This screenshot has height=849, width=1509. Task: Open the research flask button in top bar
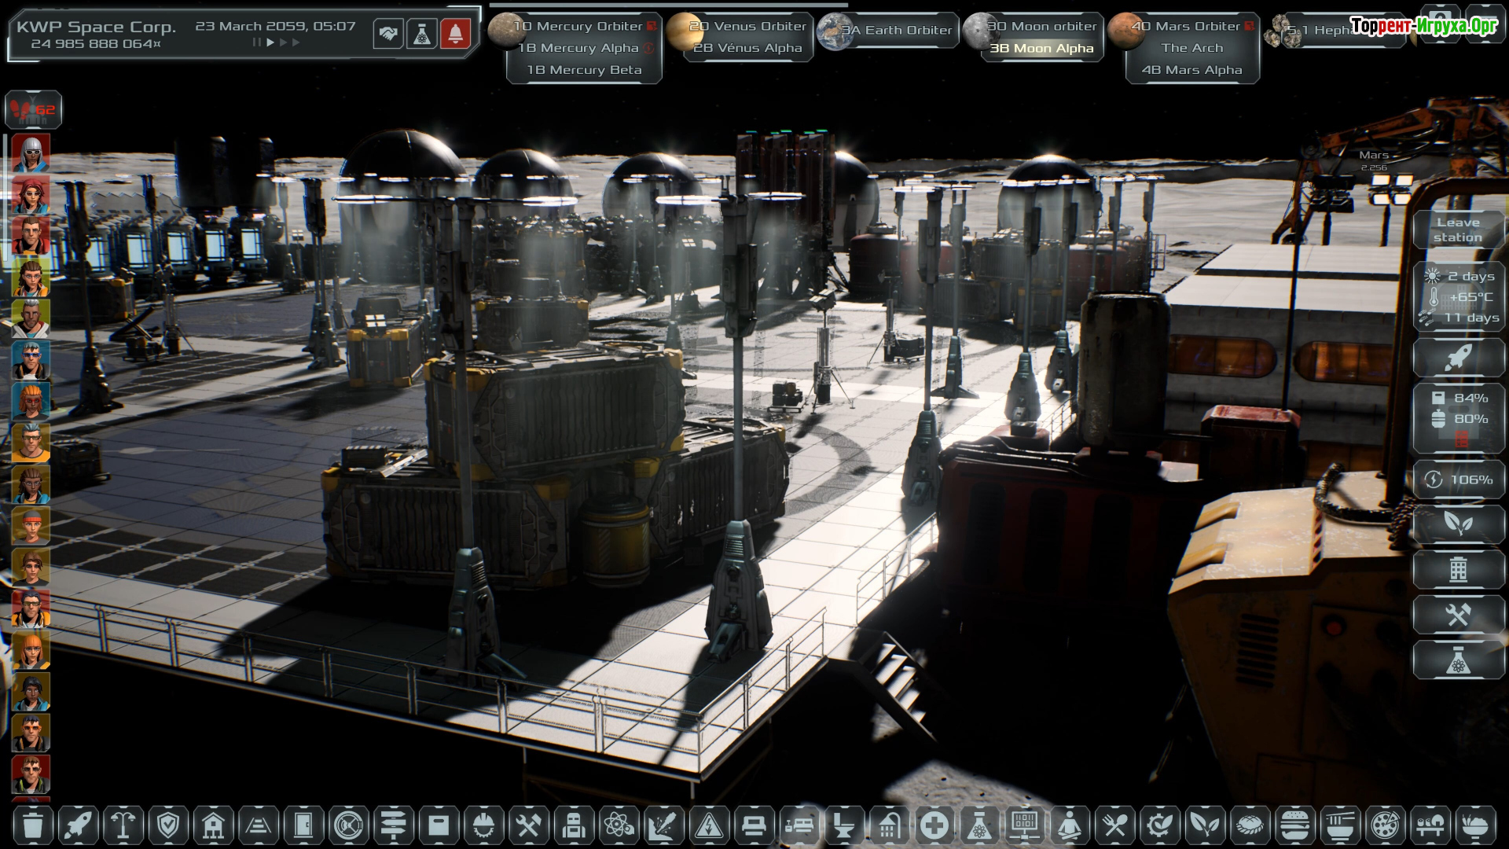click(x=422, y=34)
